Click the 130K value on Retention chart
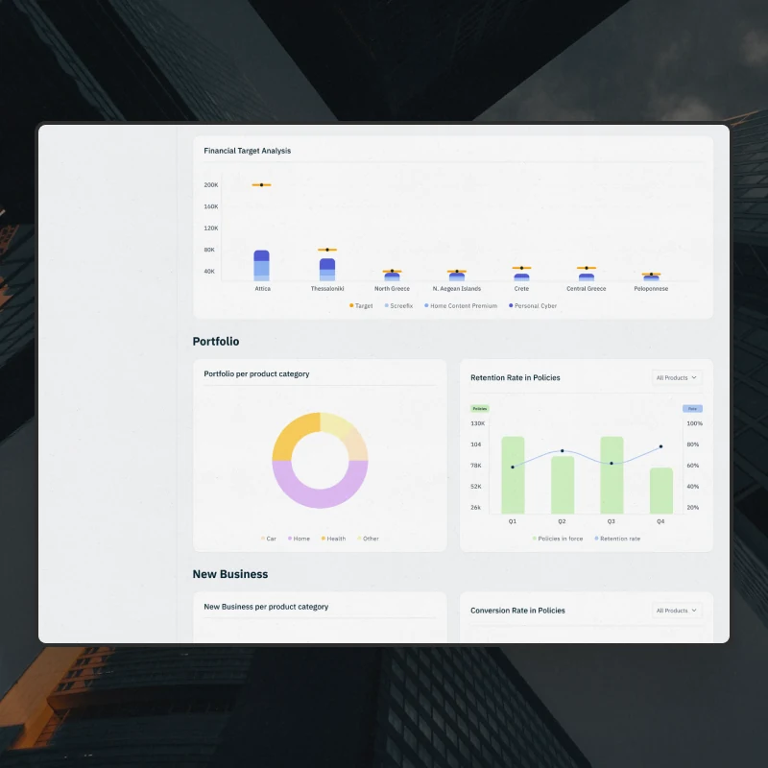This screenshot has width=768, height=768. tap(477, 423)
